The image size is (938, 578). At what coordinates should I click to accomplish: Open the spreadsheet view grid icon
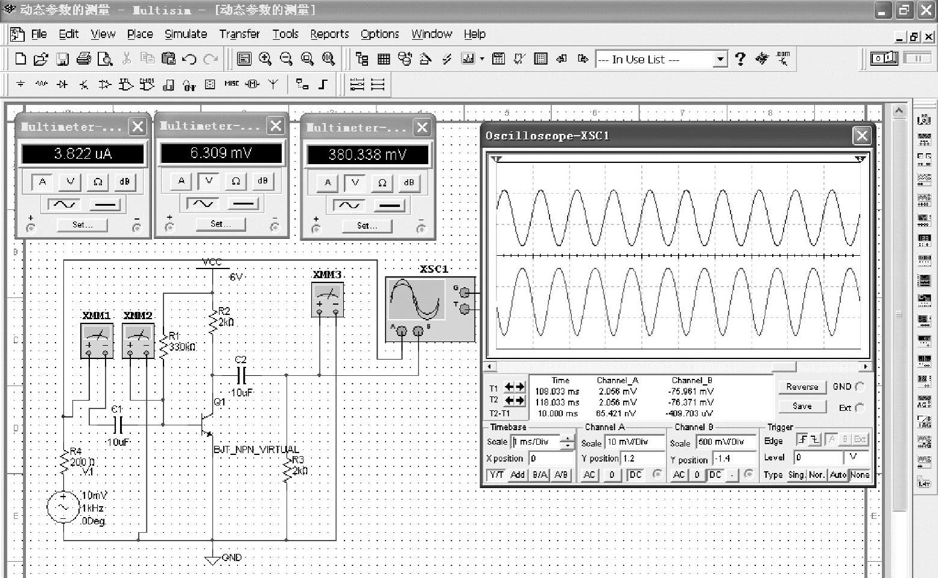(383, 59)
